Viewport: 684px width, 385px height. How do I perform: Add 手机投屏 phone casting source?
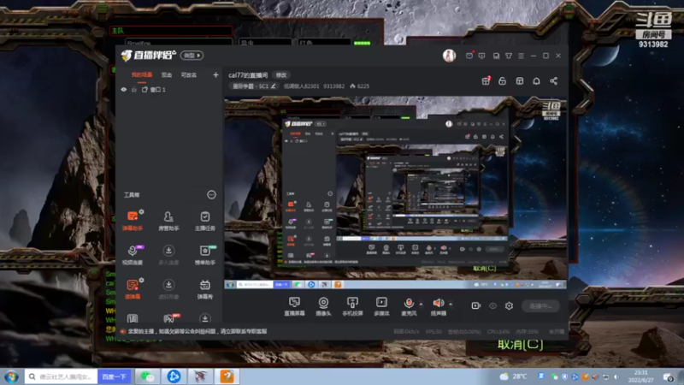click(352, 306)
